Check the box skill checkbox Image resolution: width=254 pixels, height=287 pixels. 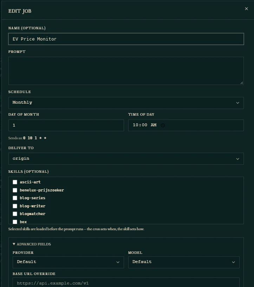pyautogui.click(x=15, y=222)
